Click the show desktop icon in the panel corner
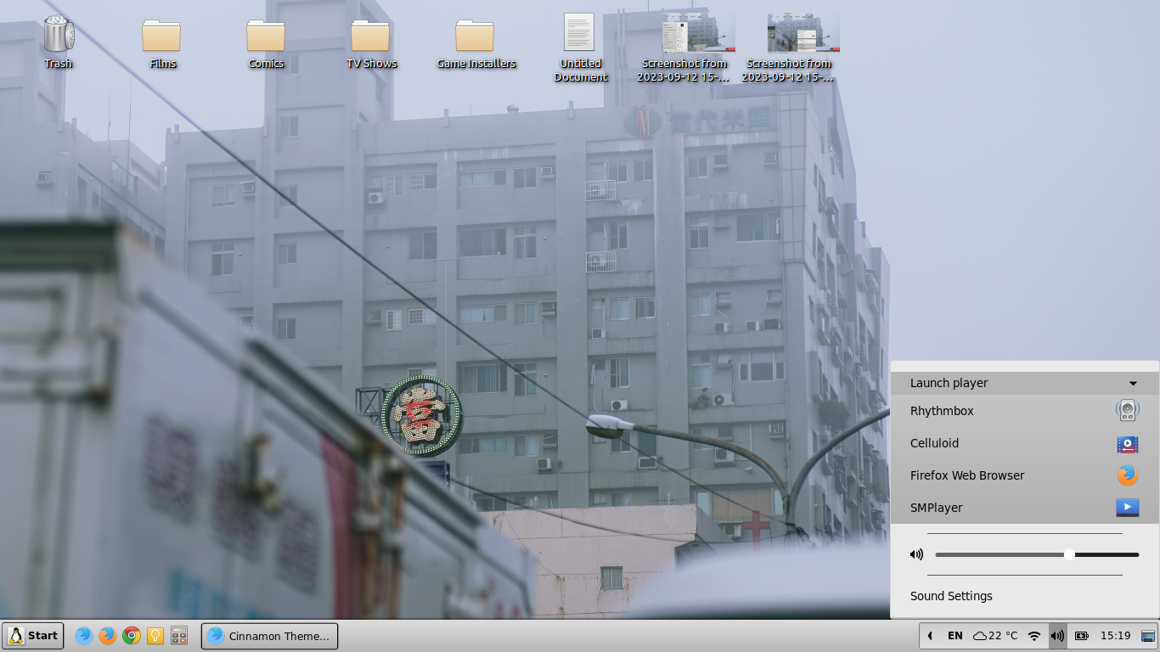Screen dimensions: 1160x652 pyautogui.click(x=1148, y=635)
